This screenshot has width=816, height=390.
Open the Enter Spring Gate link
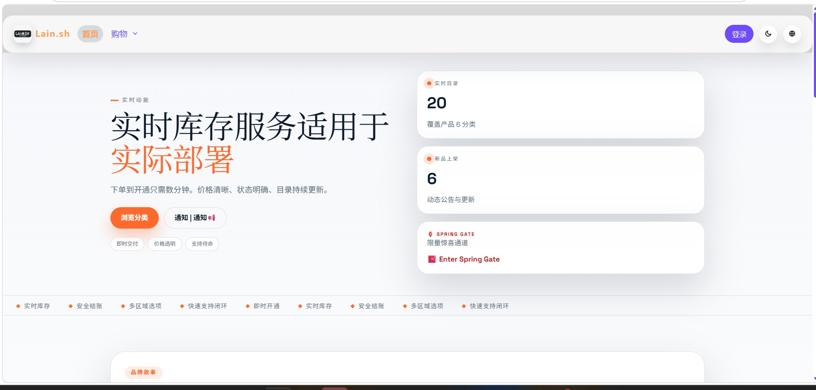469,259
